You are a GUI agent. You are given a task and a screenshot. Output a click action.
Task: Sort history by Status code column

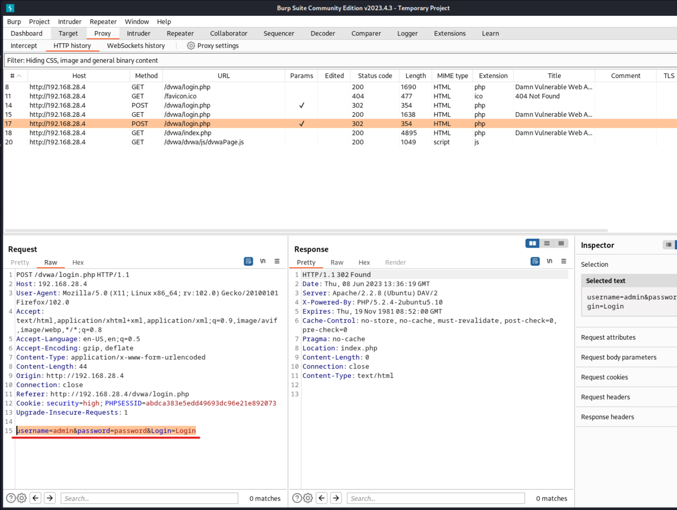point(375,76)
